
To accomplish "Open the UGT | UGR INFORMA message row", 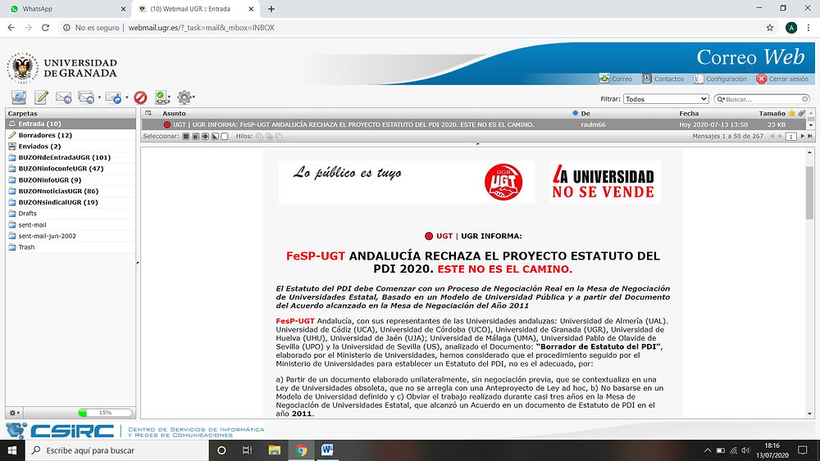I will point(474,124).
